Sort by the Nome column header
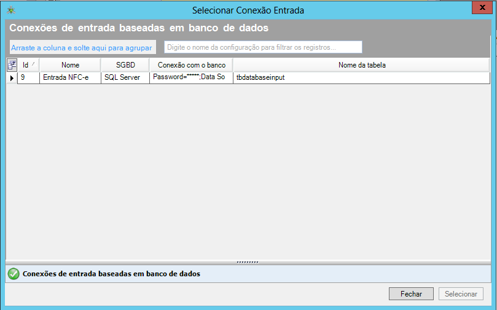The height and width of the screenshot is (310, 497). click(x=70, y=65)
